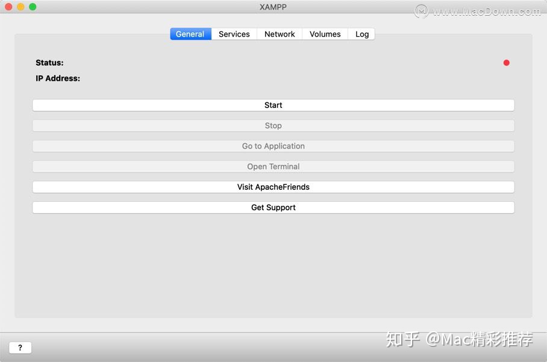
Task: Click the Status: label
Action: [49, 63]
